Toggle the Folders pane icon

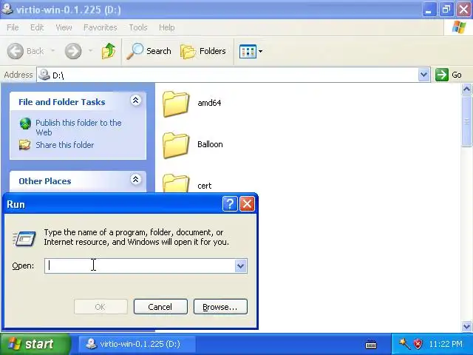tap(188, 51)
